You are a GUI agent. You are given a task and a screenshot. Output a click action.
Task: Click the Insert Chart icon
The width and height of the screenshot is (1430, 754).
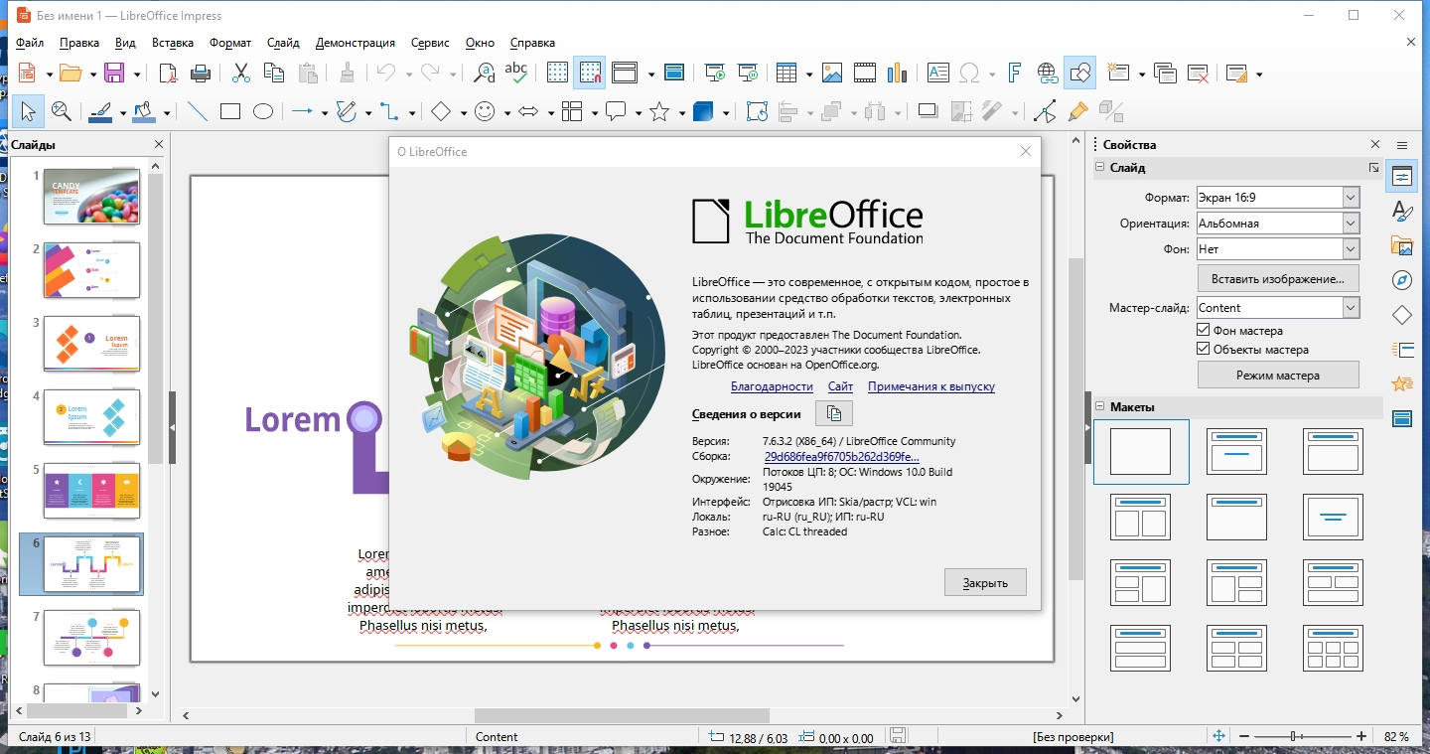[898, 73]
